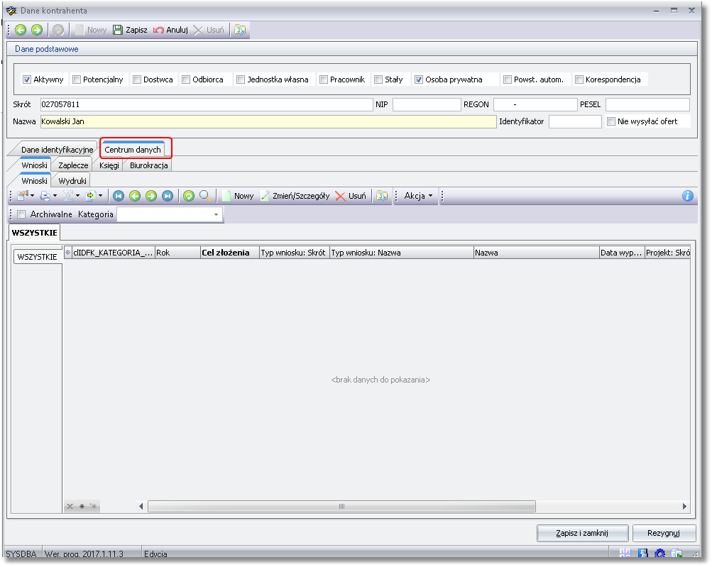712x567 pixels.
Task: Click the sigma summation icon
Action: click(x=69, y=196)
